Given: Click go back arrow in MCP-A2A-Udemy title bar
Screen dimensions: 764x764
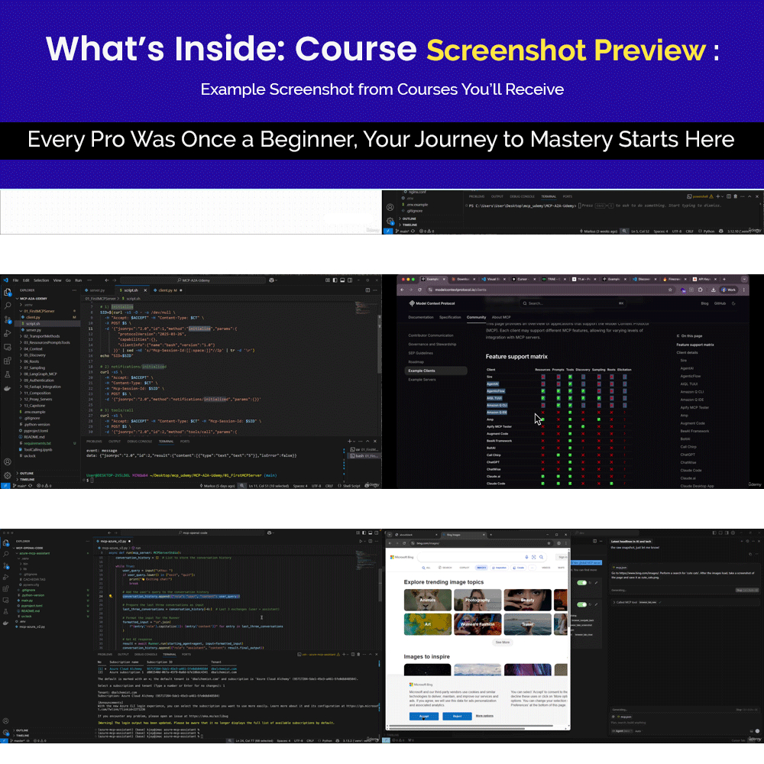Looking at the screenshot, I should click(x=106, y=280).
